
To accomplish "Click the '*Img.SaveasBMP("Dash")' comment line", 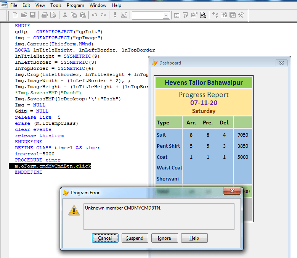I will pyautogui.click(x=48, y=93).
